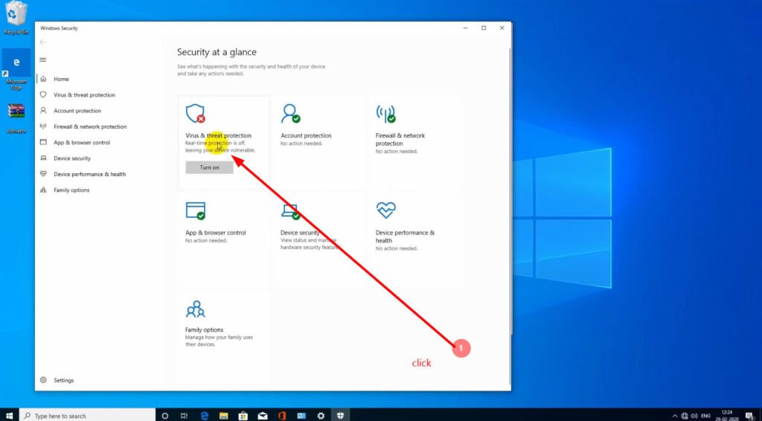The width and height of the screenshot is (762, 421).
Task: Click the sidebar shield icon for Virus protection
Action: coord(43,94)
